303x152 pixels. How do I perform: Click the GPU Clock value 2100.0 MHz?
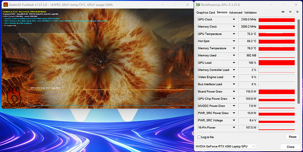coord(248,20)
